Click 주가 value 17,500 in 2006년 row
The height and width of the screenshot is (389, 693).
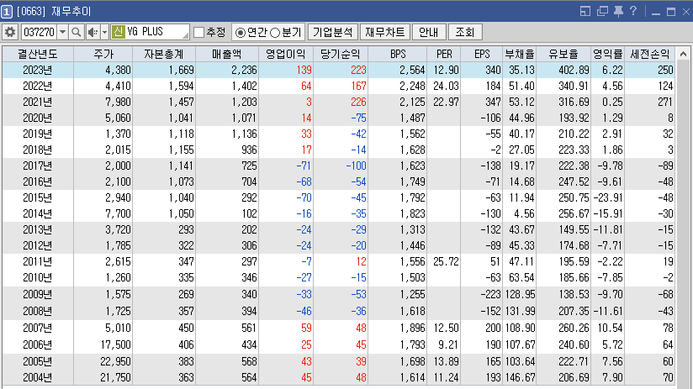click(115, 344)
